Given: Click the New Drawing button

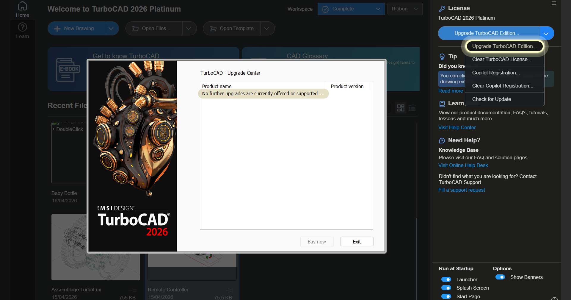Looking at the screenshot, I should click(76, 29).
